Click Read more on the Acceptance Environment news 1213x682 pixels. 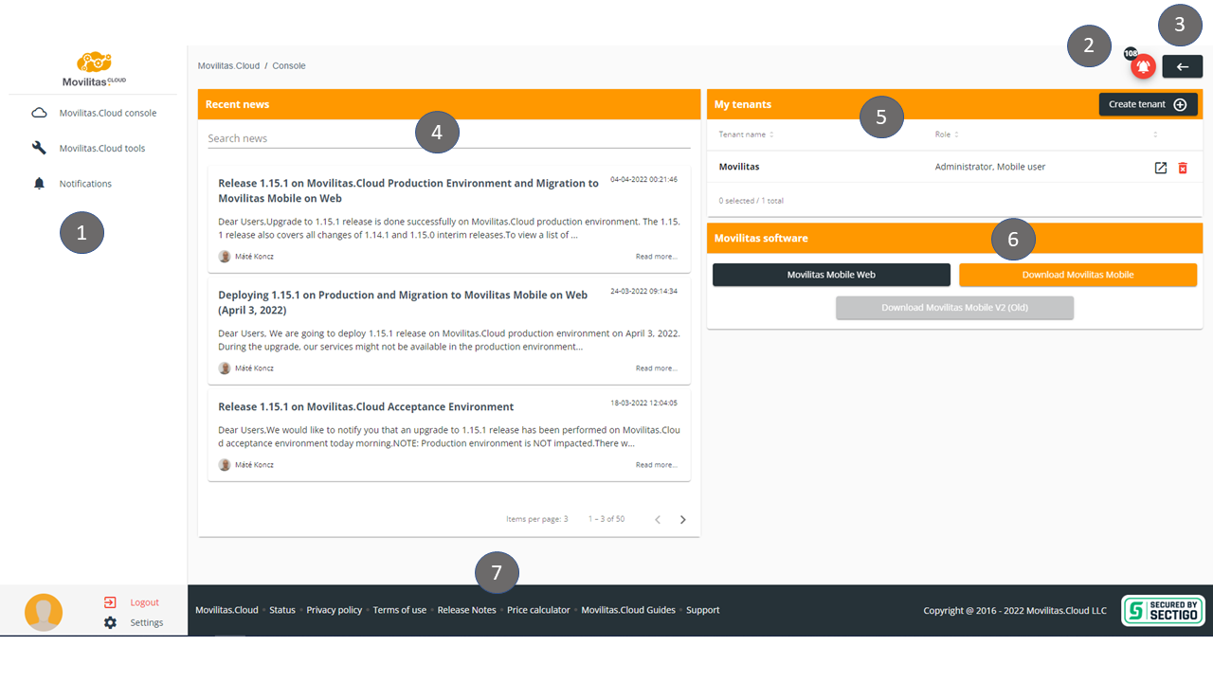click(x=657, y=465)
